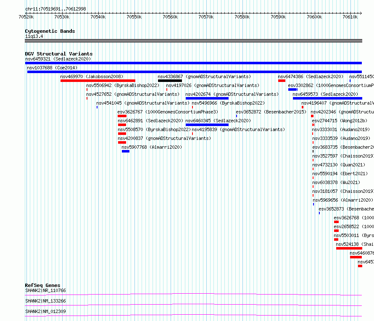
Task: Click the black bar under nsv4336867
Action: click(x=170, y=81)
